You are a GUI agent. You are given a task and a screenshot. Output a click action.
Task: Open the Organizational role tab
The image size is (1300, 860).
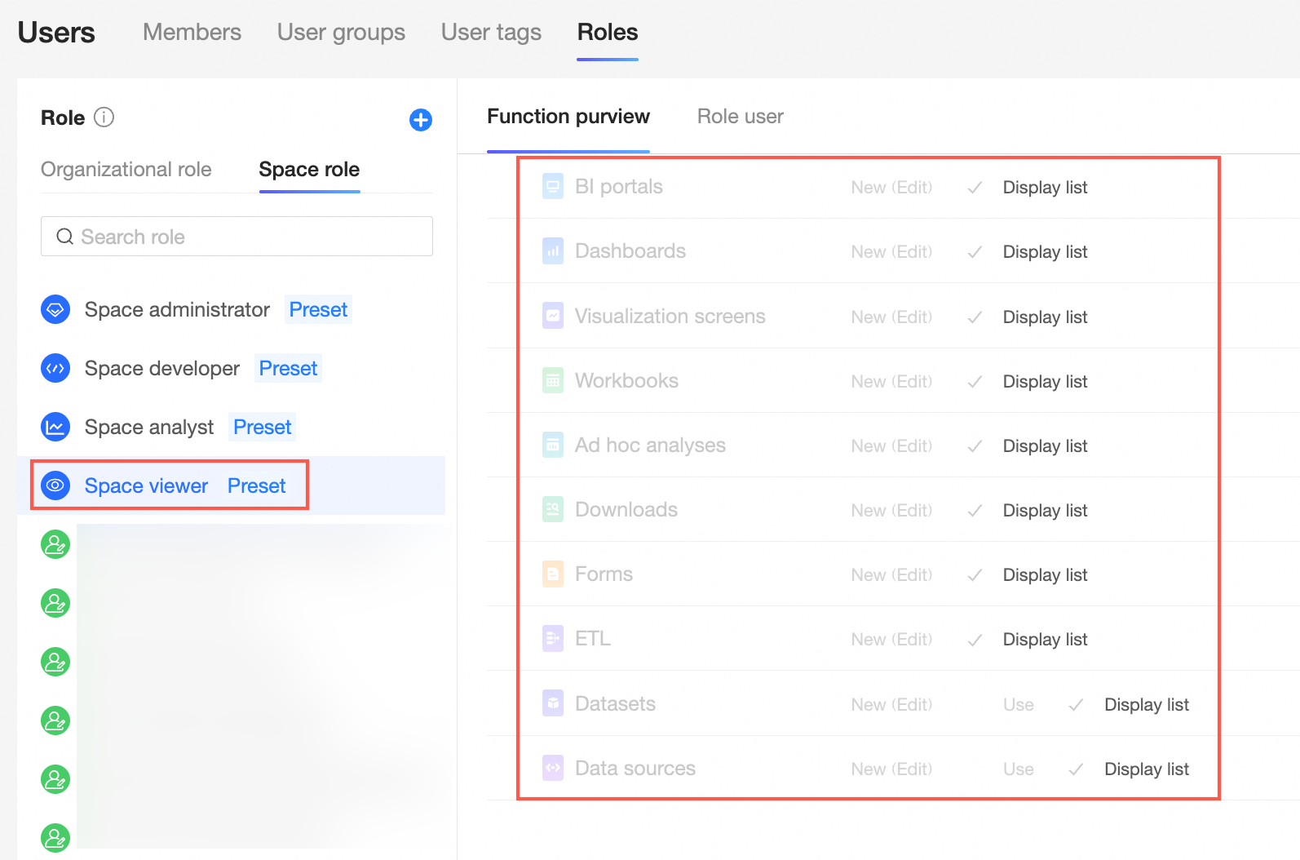pos(126,169)
